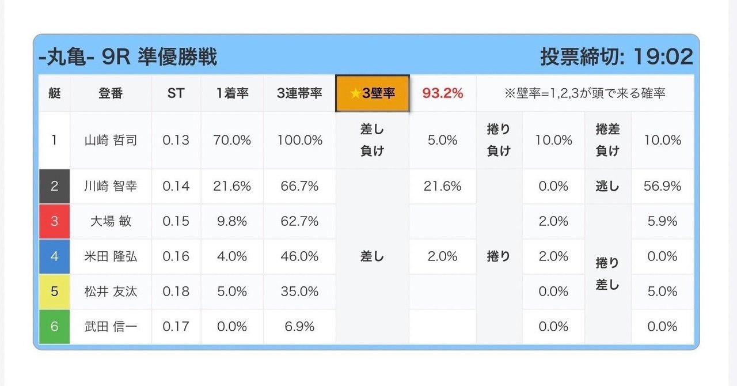The height and width of the screenshot is (386, 737).
Task: Click racer name 米田 隆弘
Action: (111, 256)
